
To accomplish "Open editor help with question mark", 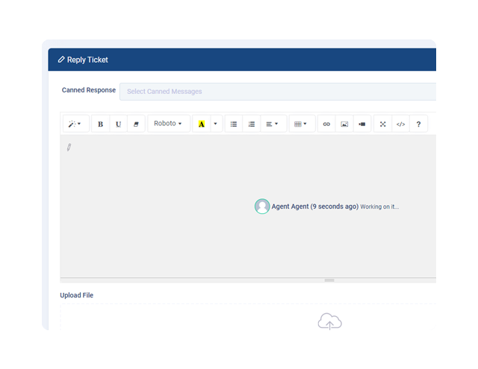I will pyautogui.click(x=418, y=124).
